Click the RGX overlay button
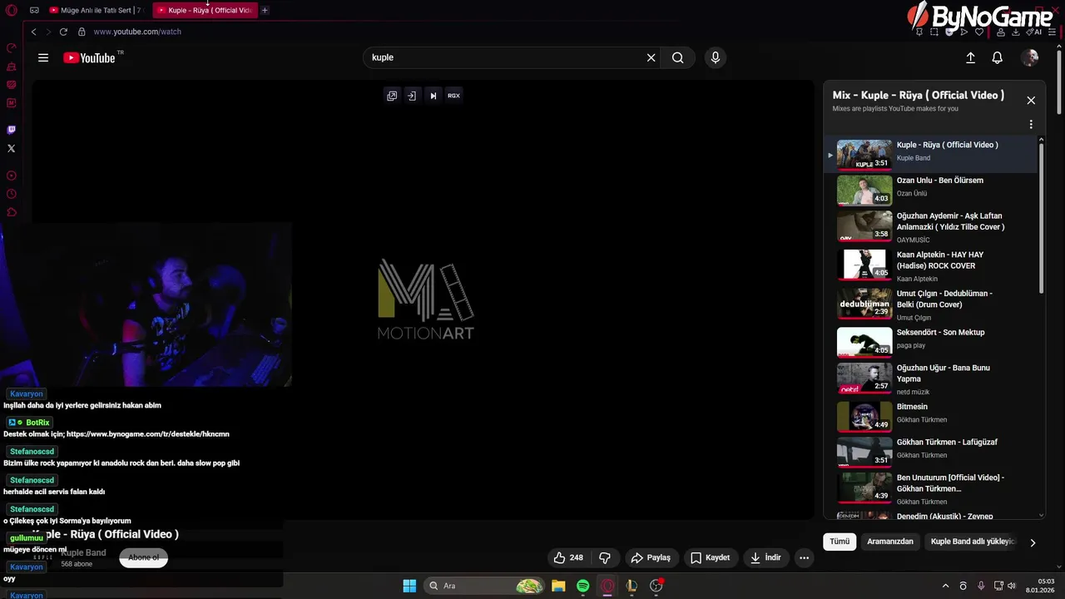 453,96
